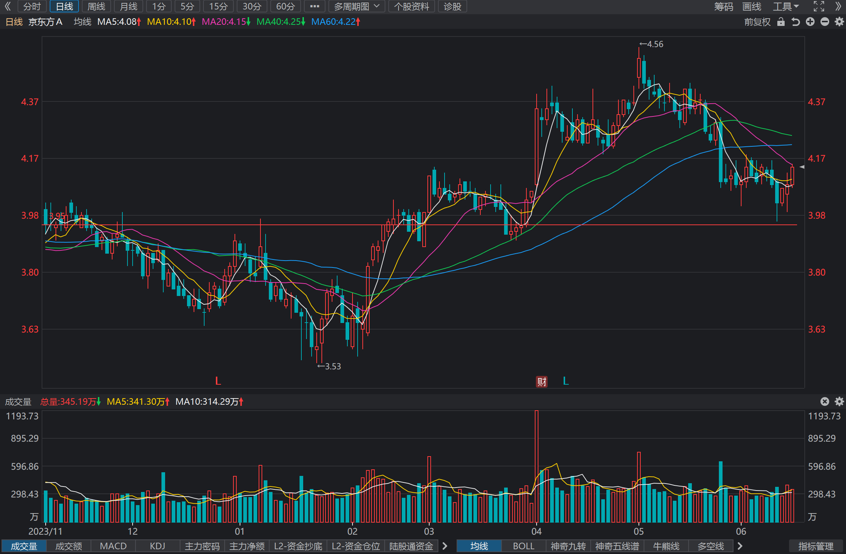Click the volume MA5:341.30万 label
The image size is (846, 554).
138,401
